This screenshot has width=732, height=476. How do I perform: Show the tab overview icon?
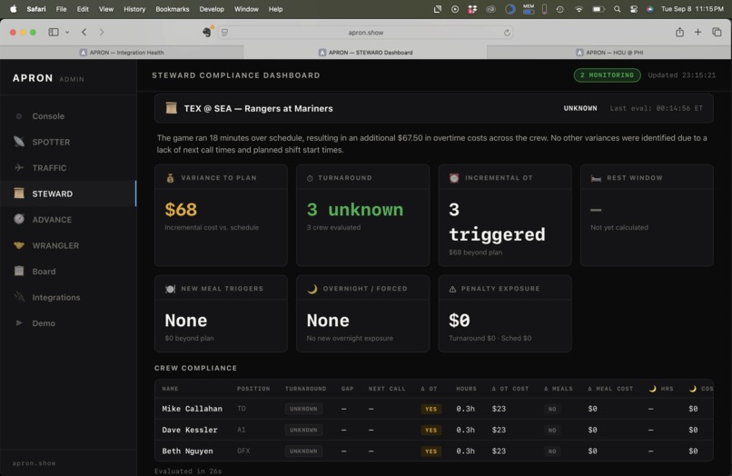click(717, 32)
